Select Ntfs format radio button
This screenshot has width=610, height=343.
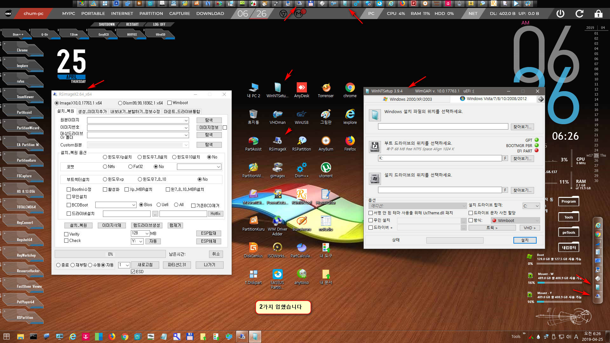pyautogui.click(x=105, y=166)
